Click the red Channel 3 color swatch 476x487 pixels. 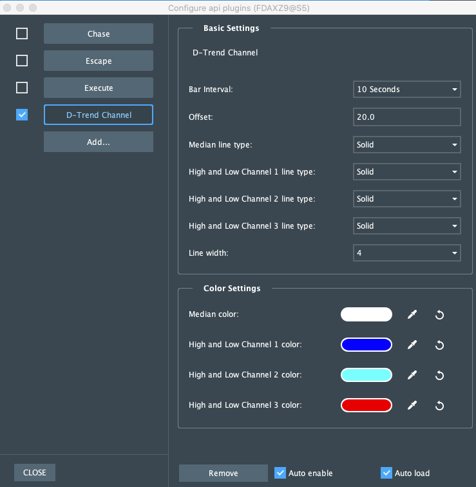point(366,405)
